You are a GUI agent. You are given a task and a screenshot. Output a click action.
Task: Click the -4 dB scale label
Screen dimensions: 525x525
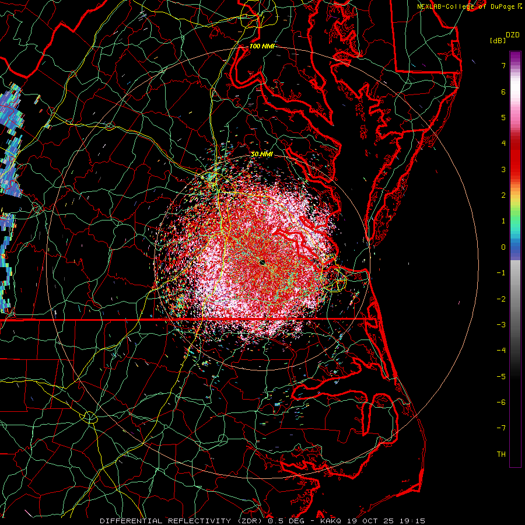coord(501,351)
